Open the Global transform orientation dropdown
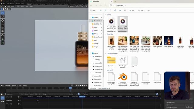The height and width of the screenshot is (109, 194). (x=71, y=6)
